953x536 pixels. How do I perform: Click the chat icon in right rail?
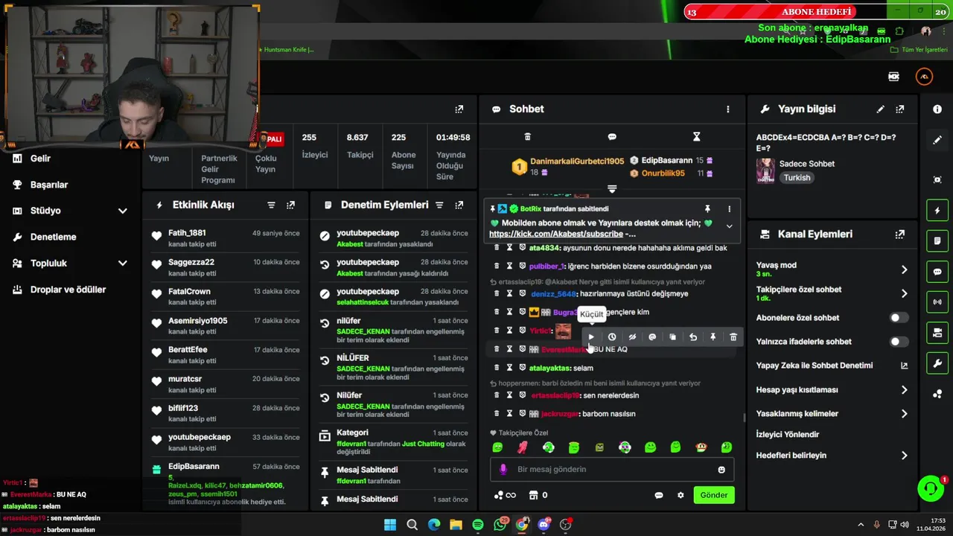tap(937, 272)
